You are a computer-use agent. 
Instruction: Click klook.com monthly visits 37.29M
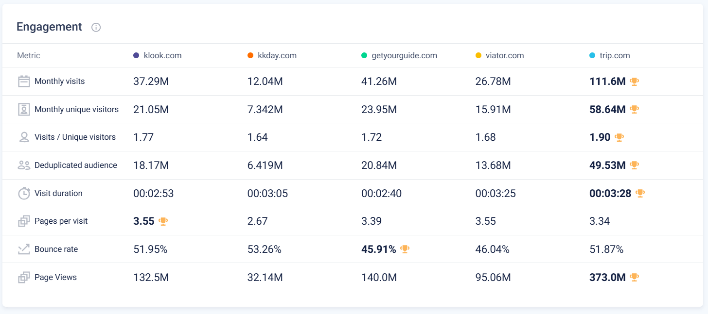click(x=151, y=82)
